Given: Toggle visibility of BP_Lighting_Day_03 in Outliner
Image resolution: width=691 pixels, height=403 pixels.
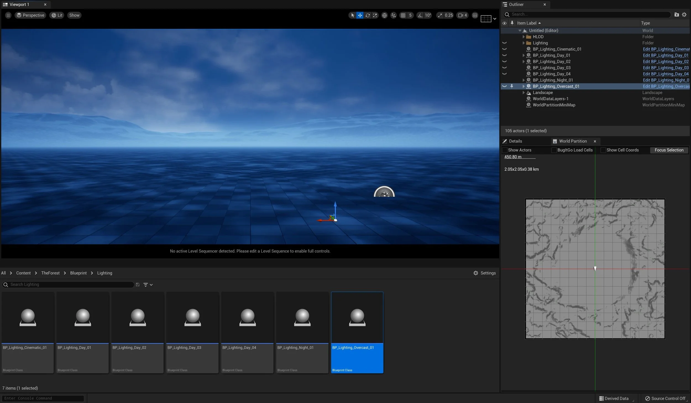Looking at the screenshot, I should (x=504, y=68).
